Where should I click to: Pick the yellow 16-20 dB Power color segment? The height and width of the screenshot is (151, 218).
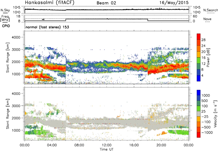coord(199,55)
